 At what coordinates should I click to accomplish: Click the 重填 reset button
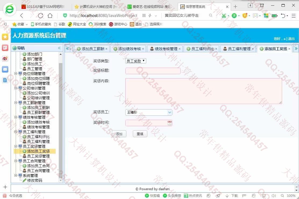tap(140, 134)
